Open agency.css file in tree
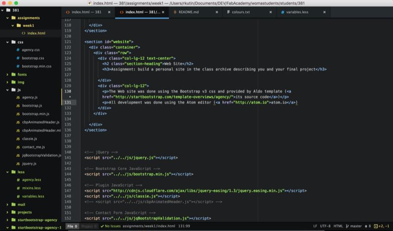The height and width of the screenshot is (231, 393). coord(30,50)
